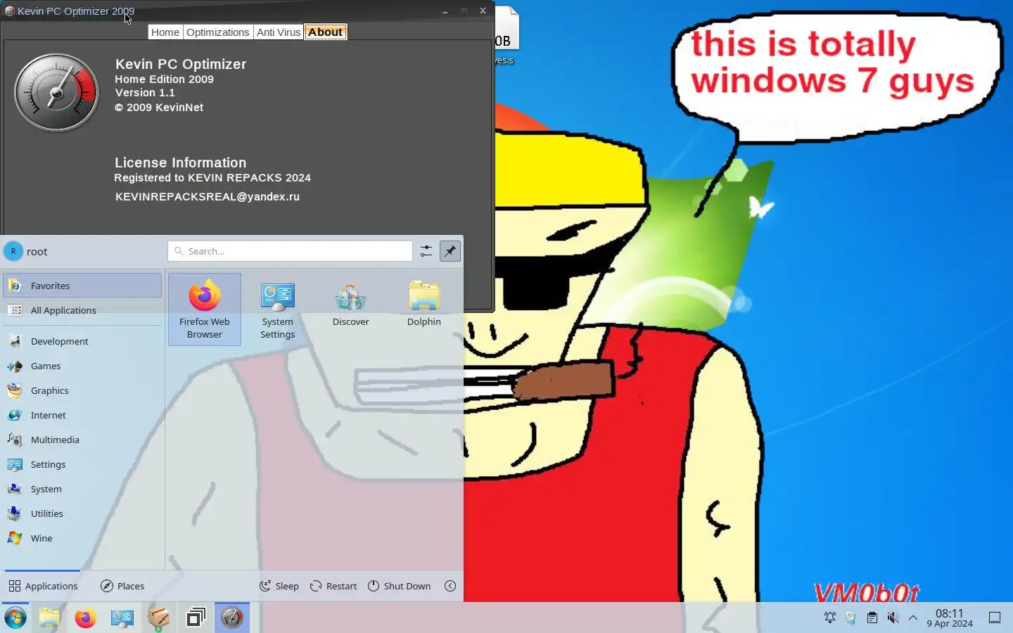The image size is (1013, 633).
Task: Click the root user avatar
Action: [x=13, y=251]
